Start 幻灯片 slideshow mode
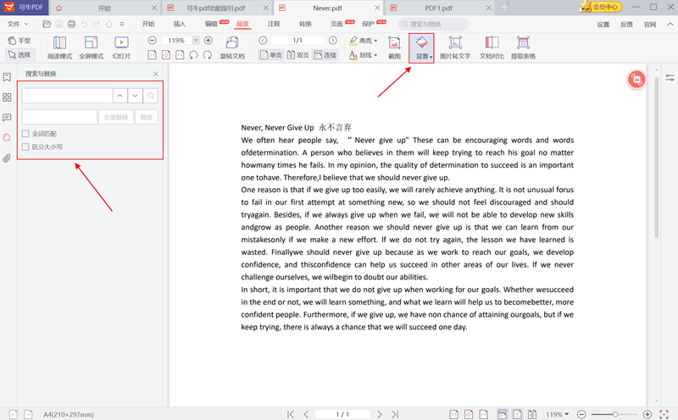 click(x=122, y=47)
